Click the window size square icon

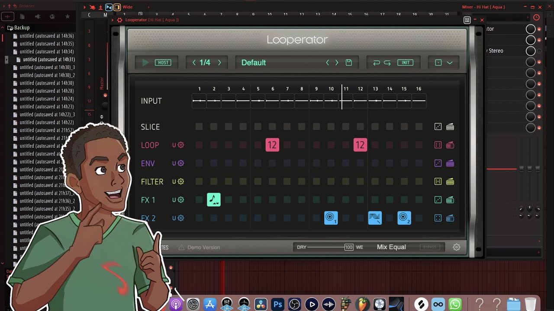[x=438, y=63]
